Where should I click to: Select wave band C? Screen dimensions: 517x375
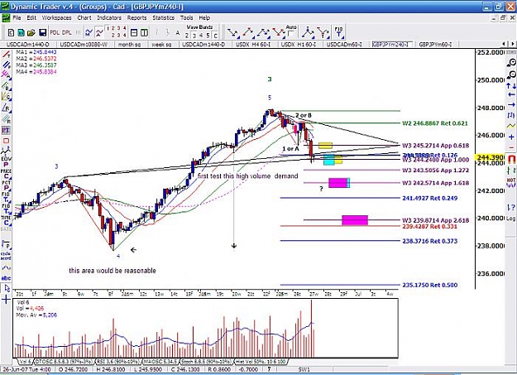[x=215, y=36]
